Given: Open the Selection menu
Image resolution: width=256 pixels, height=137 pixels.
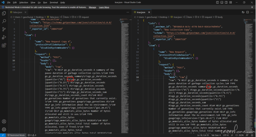Looking at the screenshot, I should [24, 3].
